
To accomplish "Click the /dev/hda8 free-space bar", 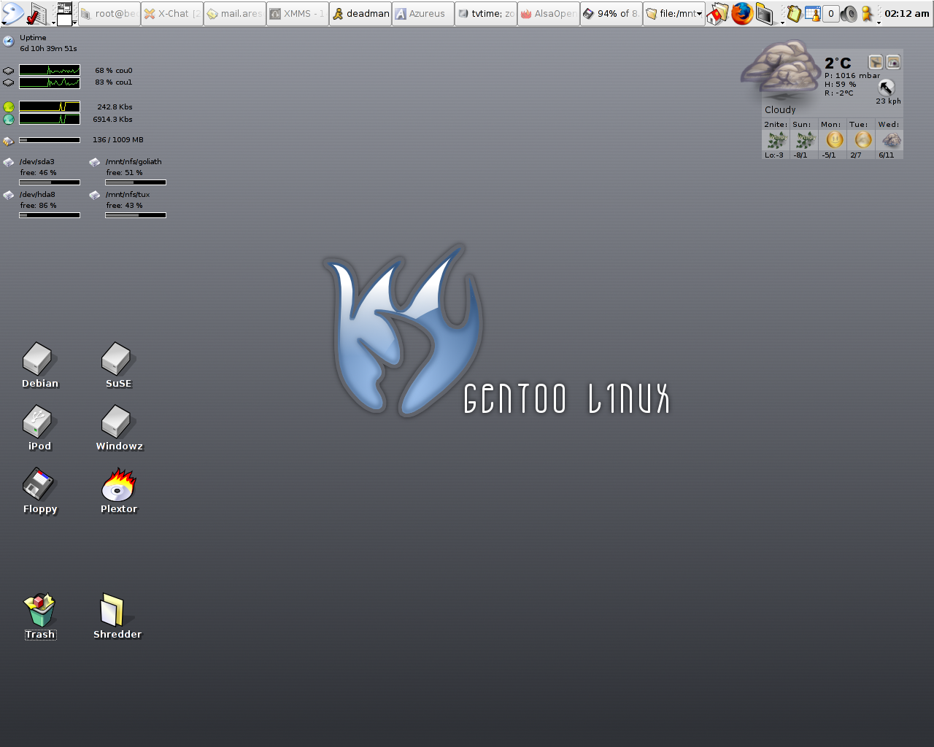I will click(x=50, y=215).
